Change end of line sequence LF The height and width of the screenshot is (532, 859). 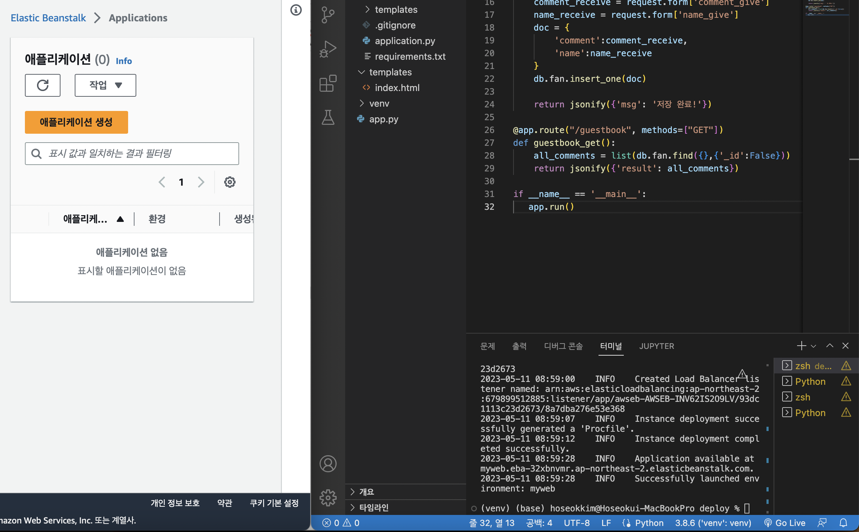(606, 523)
